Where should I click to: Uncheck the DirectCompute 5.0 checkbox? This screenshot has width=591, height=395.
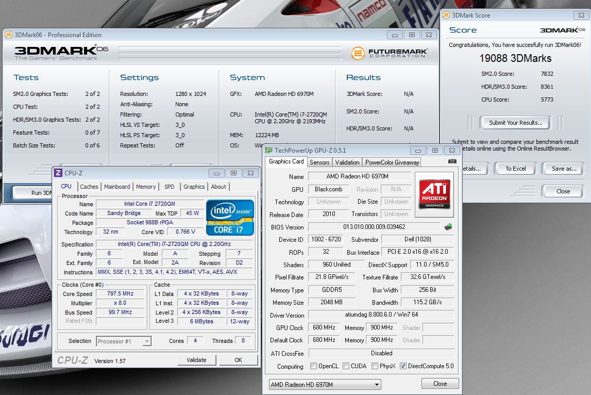[x=403, y=366]
